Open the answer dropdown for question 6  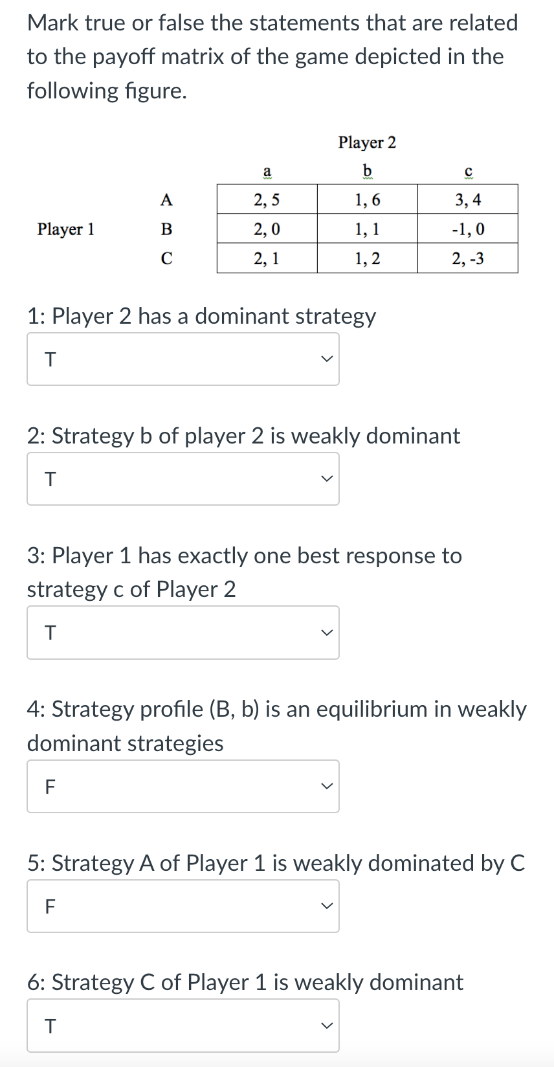(183, 1026)
